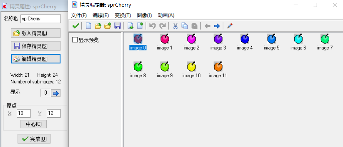Paste image using the grey clipboard icon
The image size is (343, 147).
[195, 26]
